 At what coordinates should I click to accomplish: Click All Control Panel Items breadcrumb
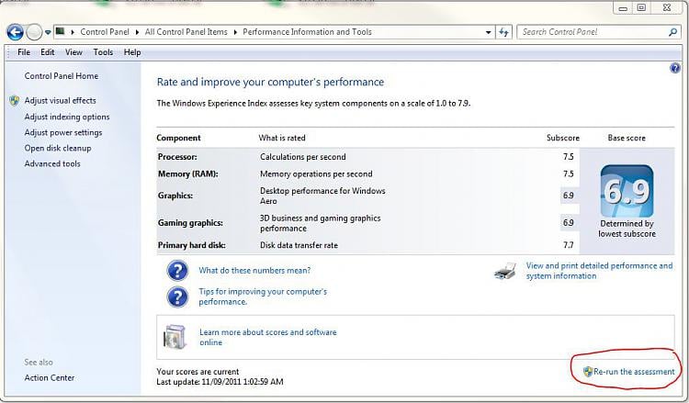[186, 32]
